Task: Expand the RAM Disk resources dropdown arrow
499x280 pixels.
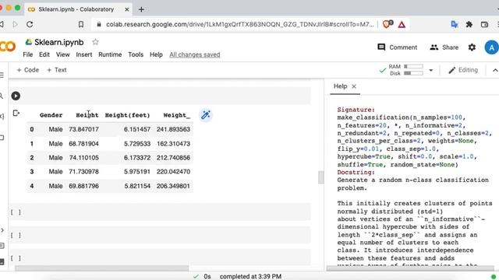Action: point(431,70)
